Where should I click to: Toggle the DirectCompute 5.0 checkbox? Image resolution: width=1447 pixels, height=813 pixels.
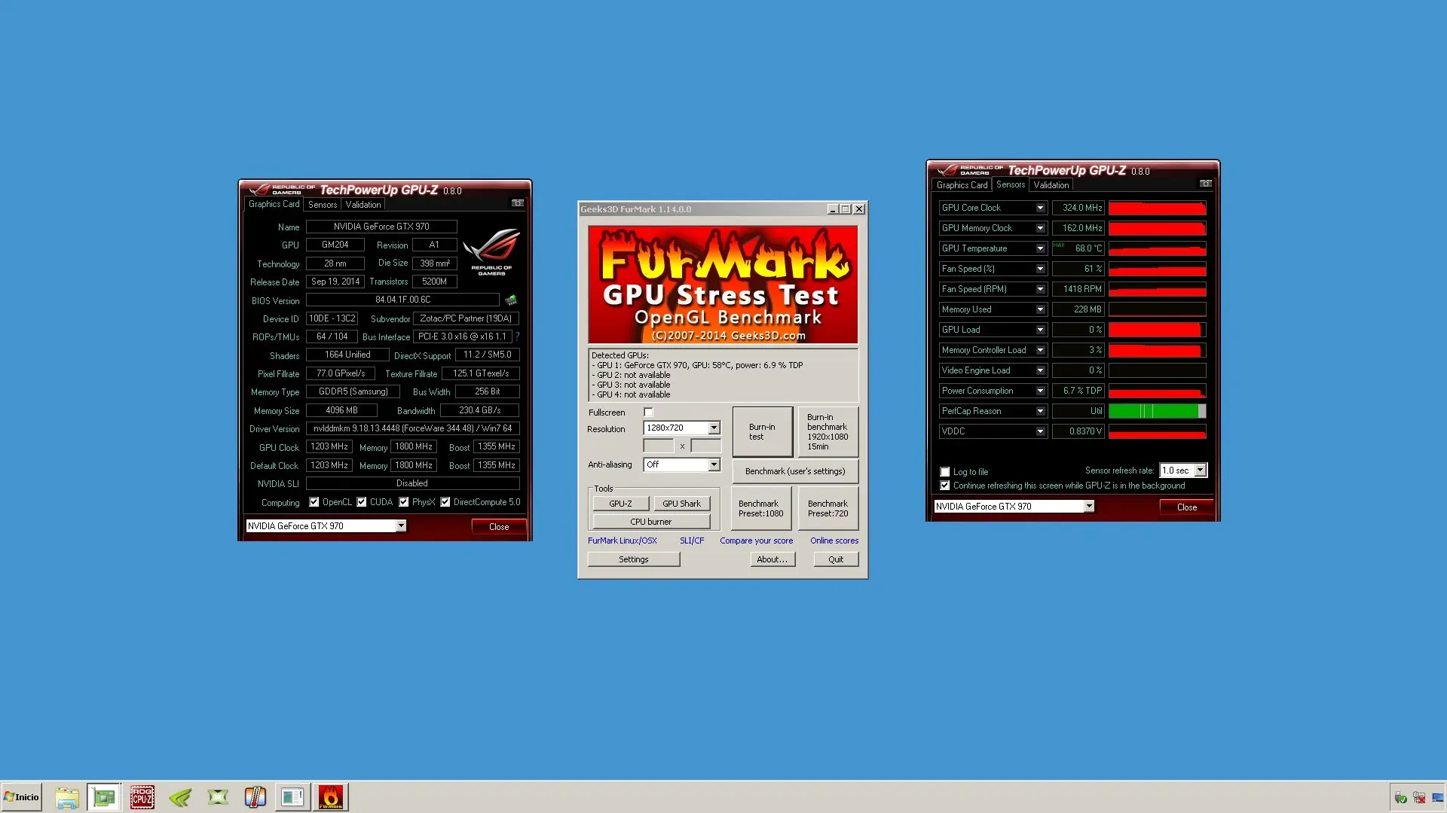coord(445,502)
